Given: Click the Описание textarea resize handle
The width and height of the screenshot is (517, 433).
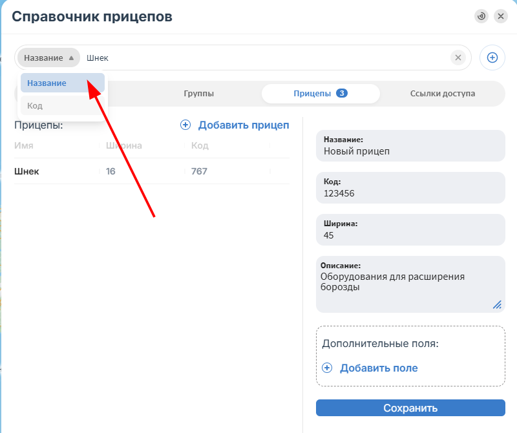Looking at the screenshot, I should [x=497, y=305].
